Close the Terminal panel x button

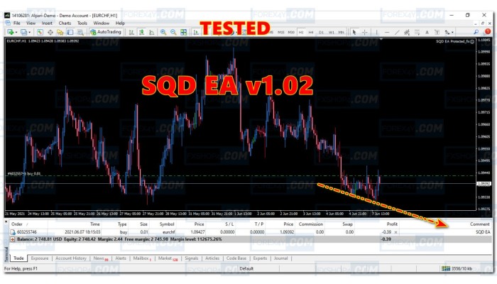coord(6,222)
